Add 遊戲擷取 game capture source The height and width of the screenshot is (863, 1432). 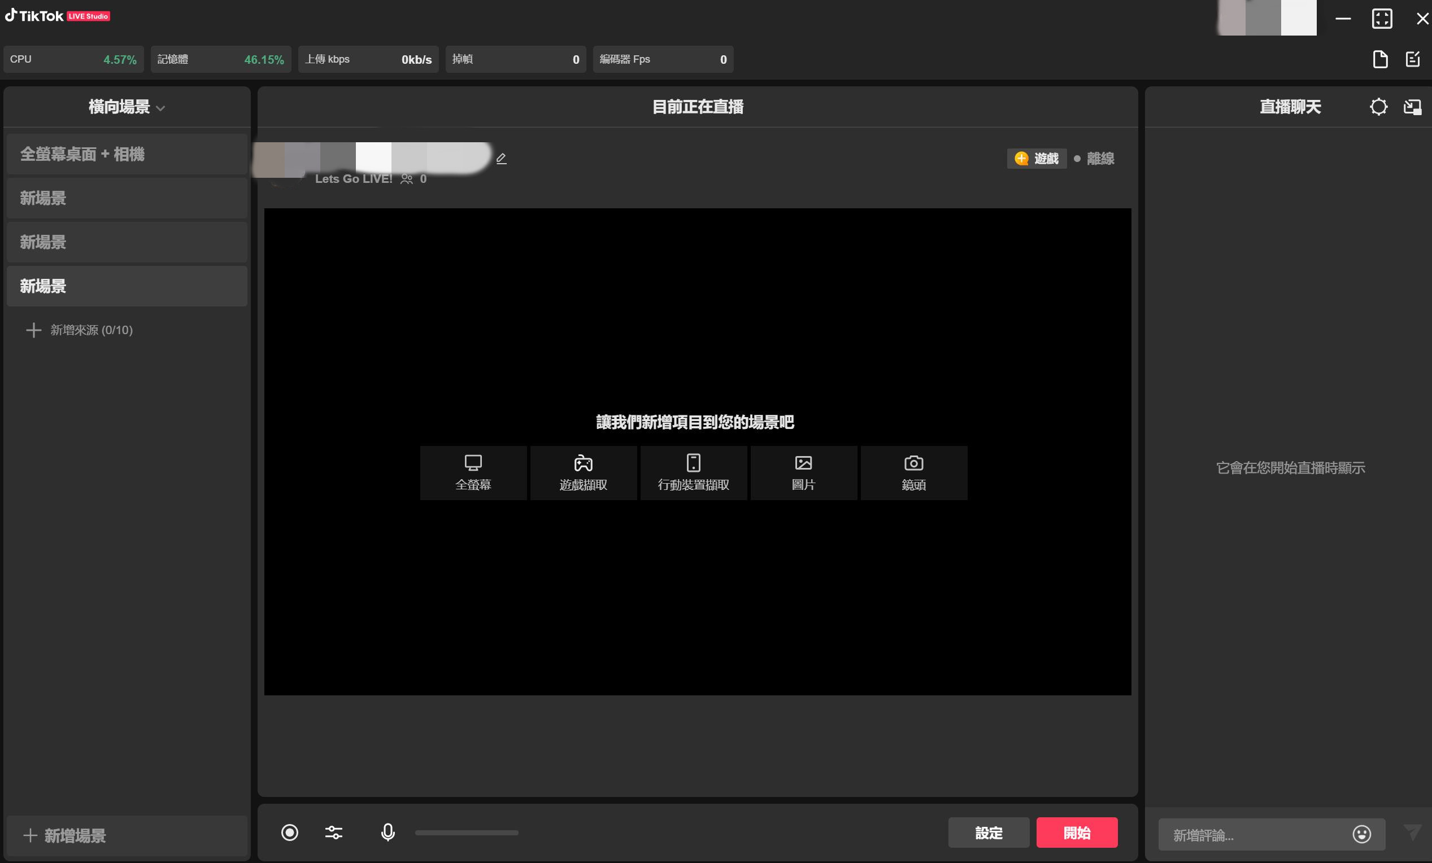[583, 473]
